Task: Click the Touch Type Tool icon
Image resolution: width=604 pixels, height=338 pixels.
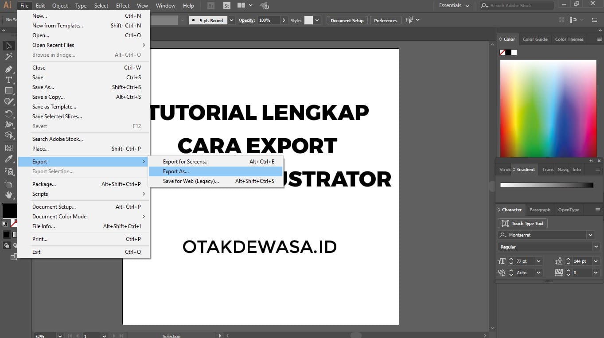Action: (x=505, y=223)
